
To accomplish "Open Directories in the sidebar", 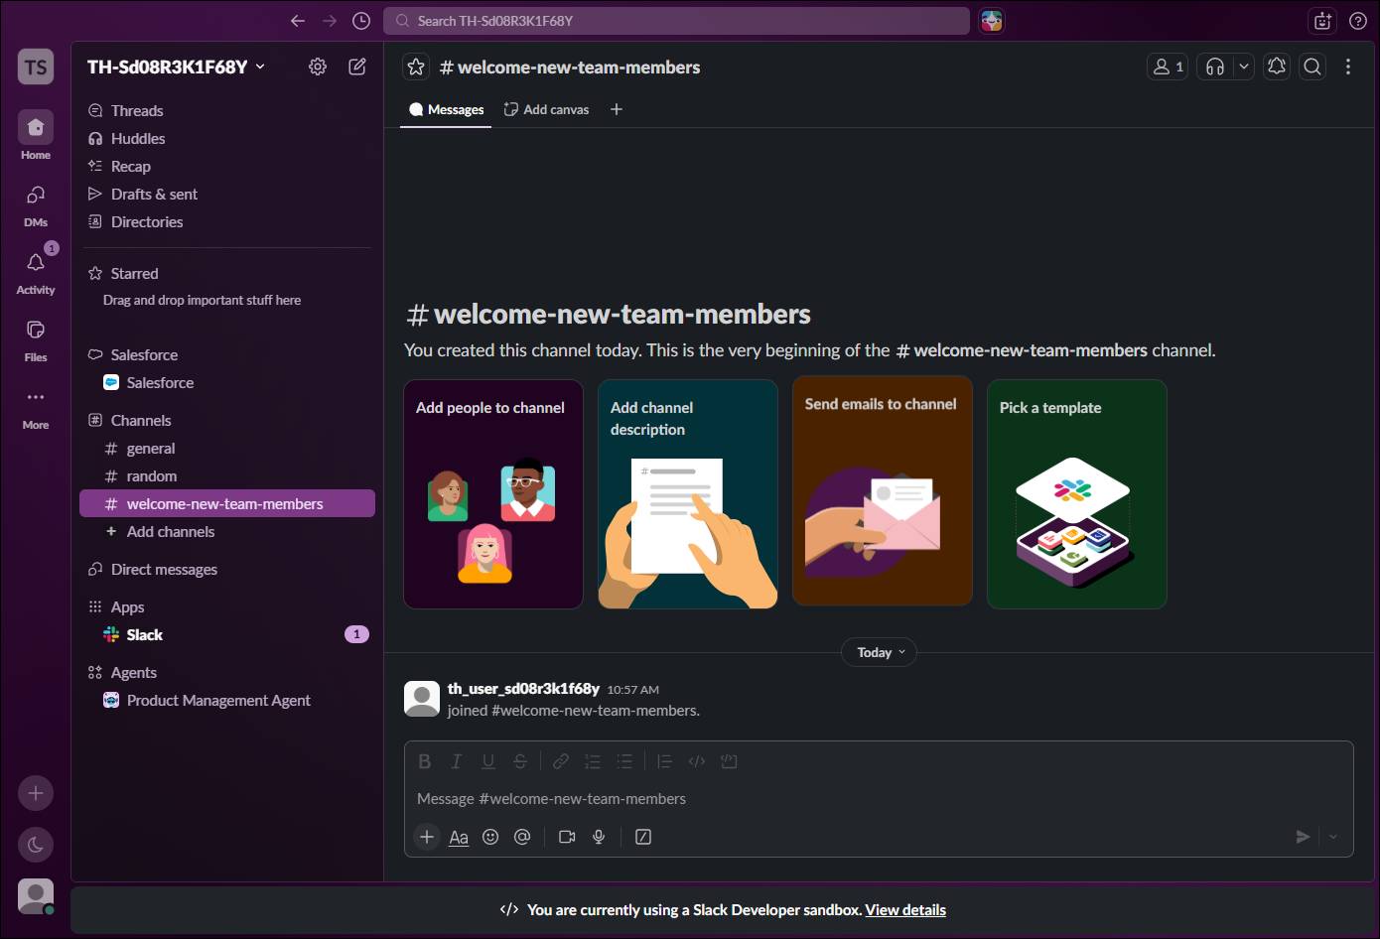I will point(227,221).
